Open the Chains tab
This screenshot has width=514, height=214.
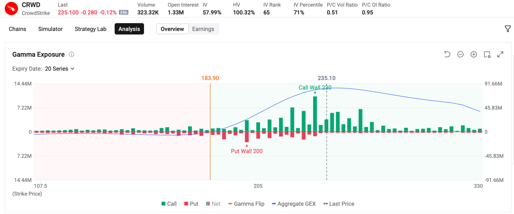17,29
